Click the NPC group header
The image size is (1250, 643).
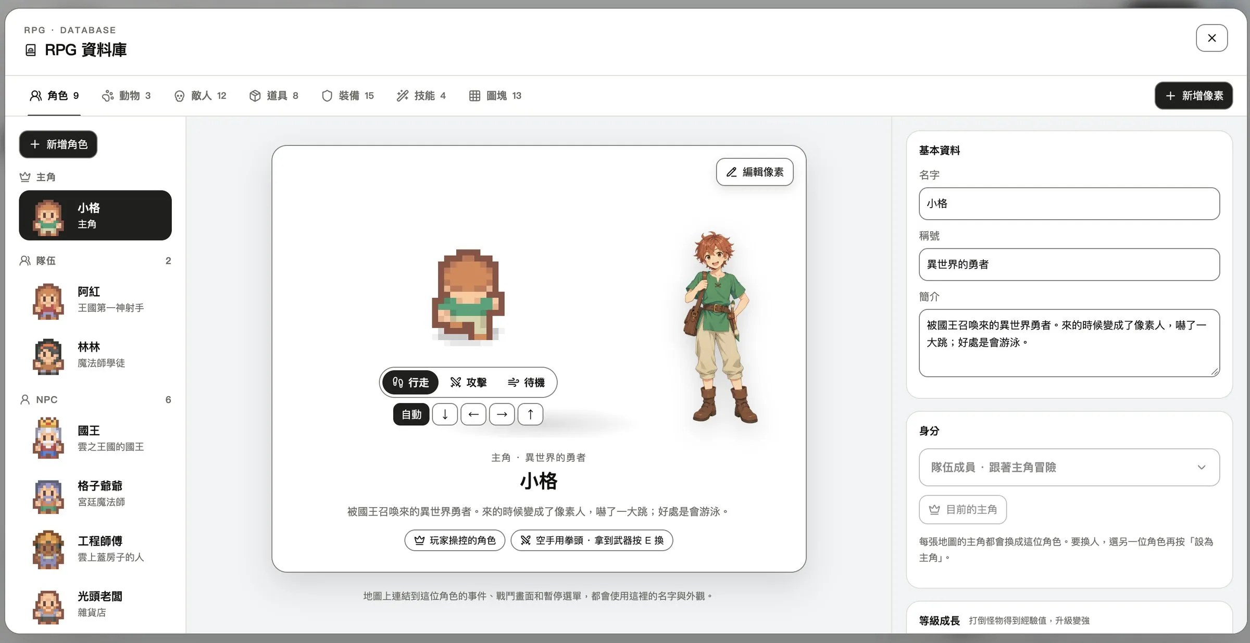tap(95, 399)
